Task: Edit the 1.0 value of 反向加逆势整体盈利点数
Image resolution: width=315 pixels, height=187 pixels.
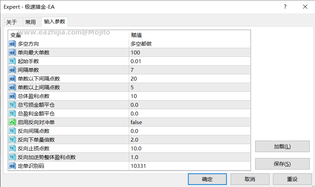Action: (x=190, y=157)
